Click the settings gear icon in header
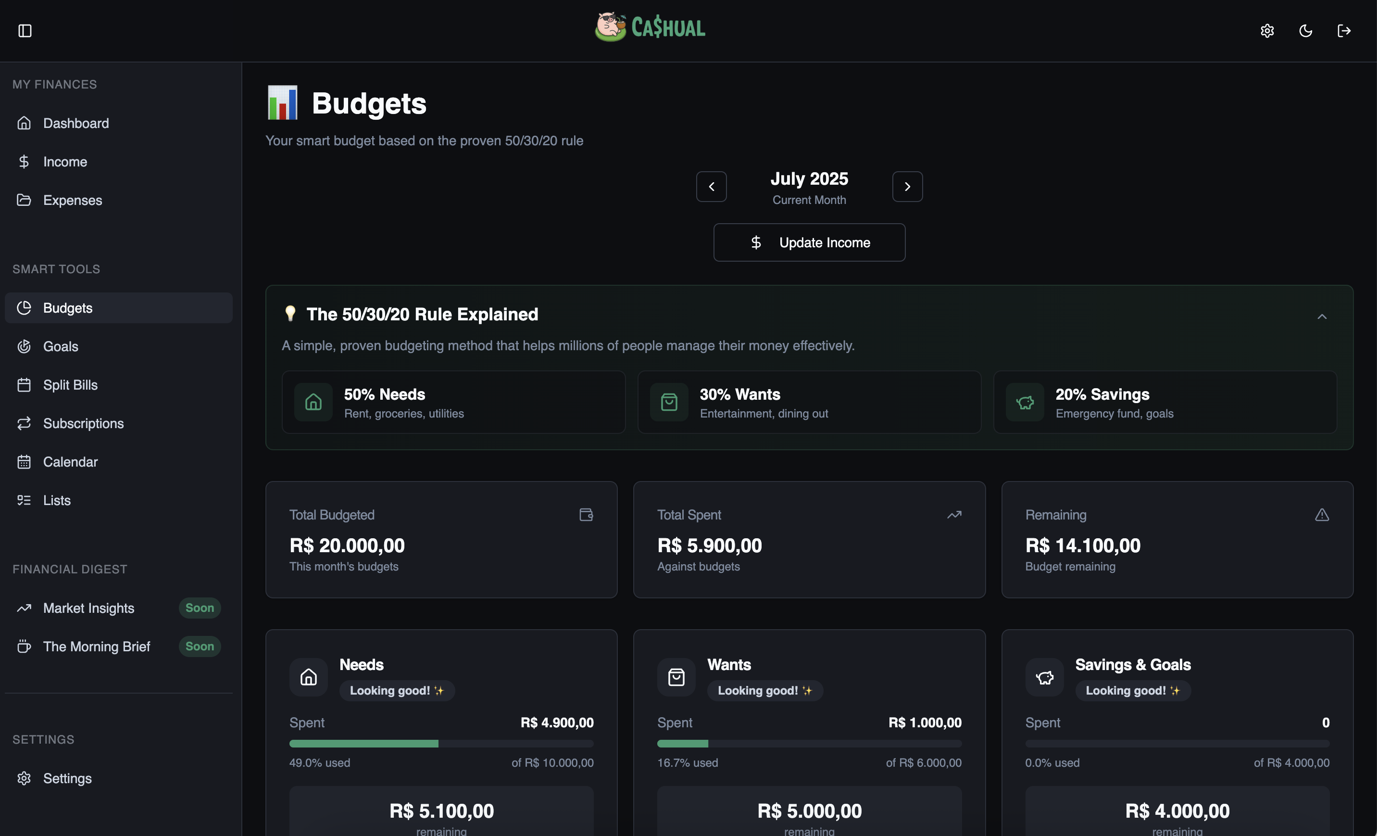 [x=1267, y=31]
